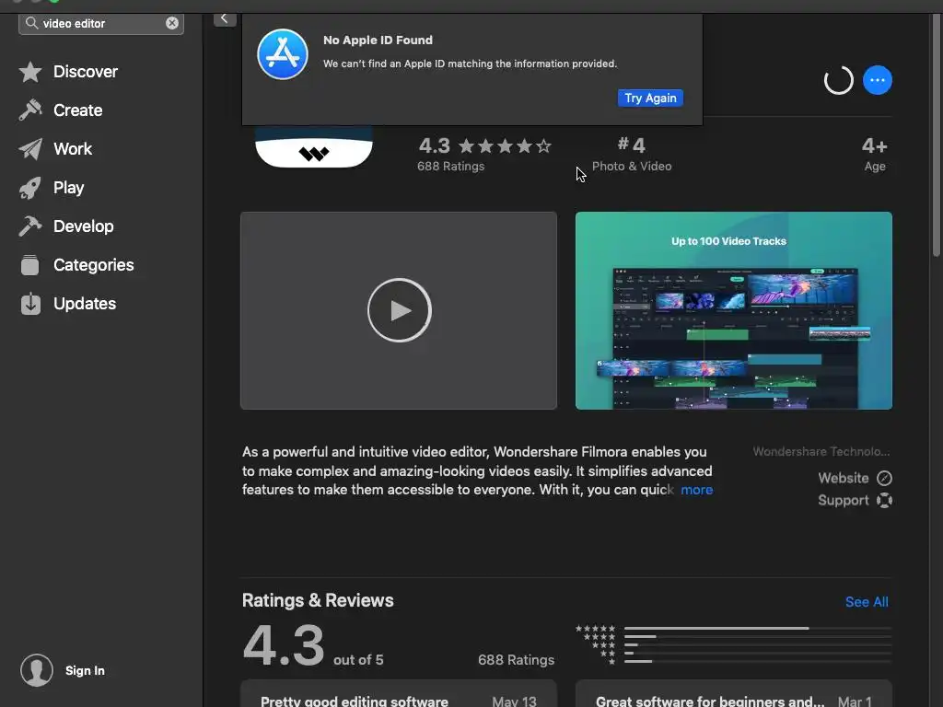Open the blue more options button
The image size is (943, 707).
(x=878, y=80)
